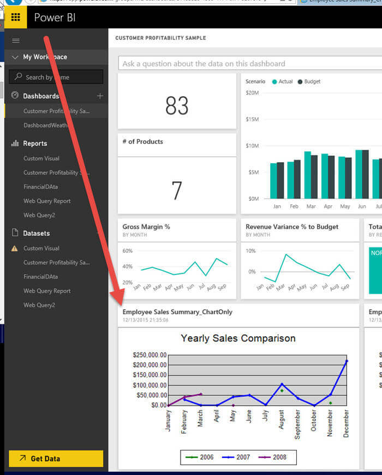Select Customer Profitability Sa... dashboard
Viewport: 382px width, 475px height.
pos(56,111)
